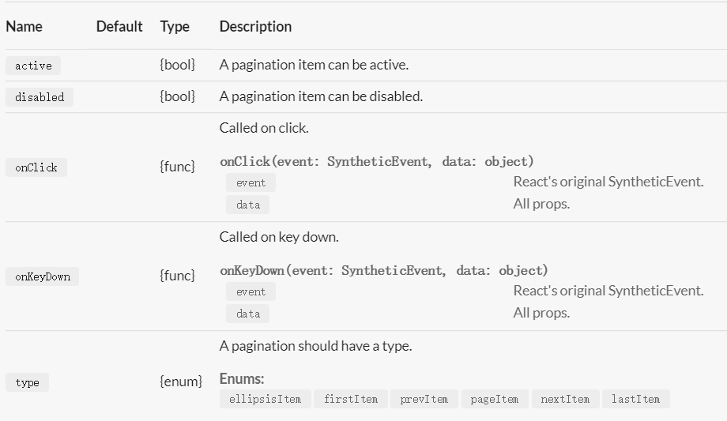Click the Default column header

pos(119,26)
